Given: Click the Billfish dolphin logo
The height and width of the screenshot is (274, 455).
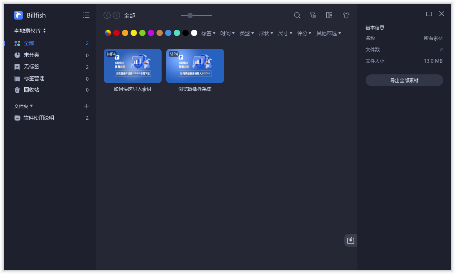Looking at the screenshot, I should pos(18,15).
